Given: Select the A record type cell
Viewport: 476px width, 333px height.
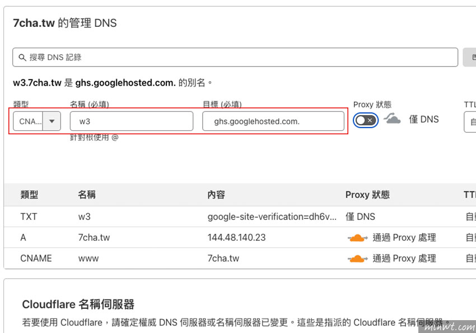Looking at the screenshot, I should pos(23,237).
